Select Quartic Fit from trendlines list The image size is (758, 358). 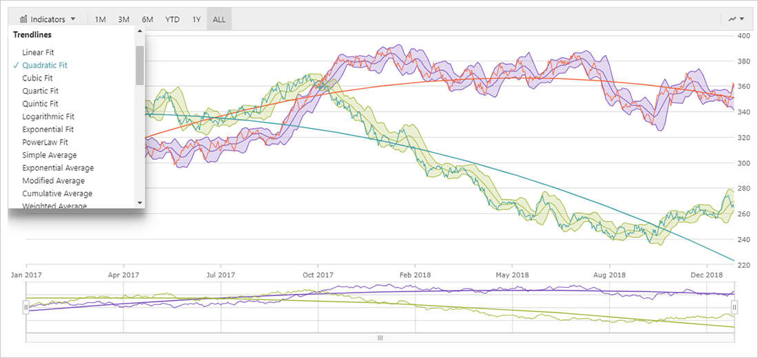40,91
